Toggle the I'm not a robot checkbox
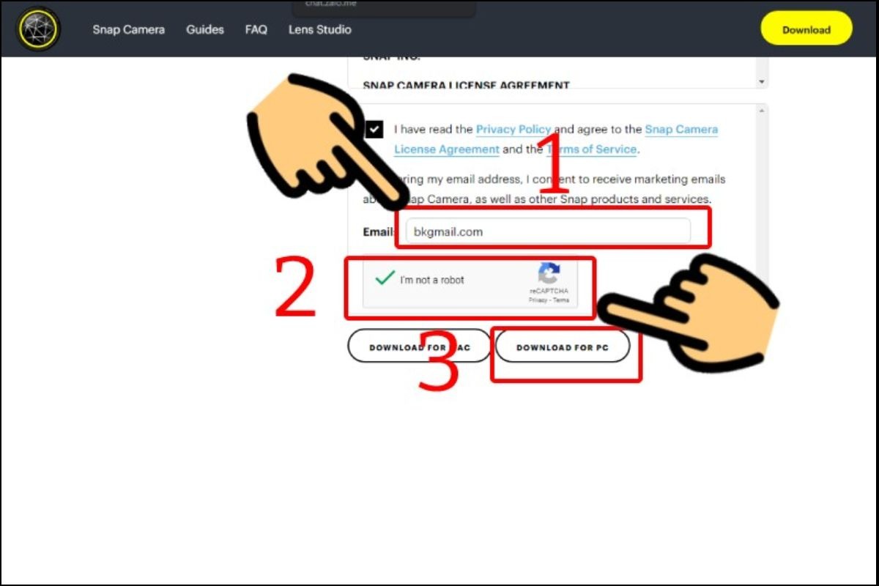The image size is (879, 586). (385, 279)
